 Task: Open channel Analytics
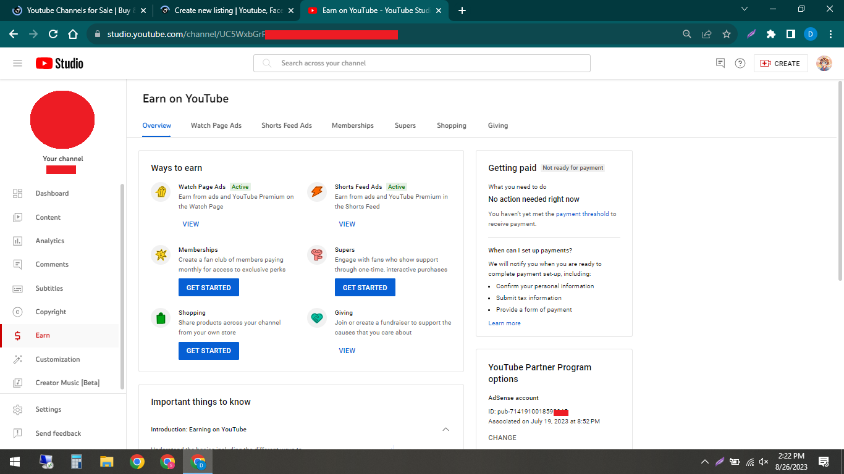pyautogui.click(x=49, y=241)
